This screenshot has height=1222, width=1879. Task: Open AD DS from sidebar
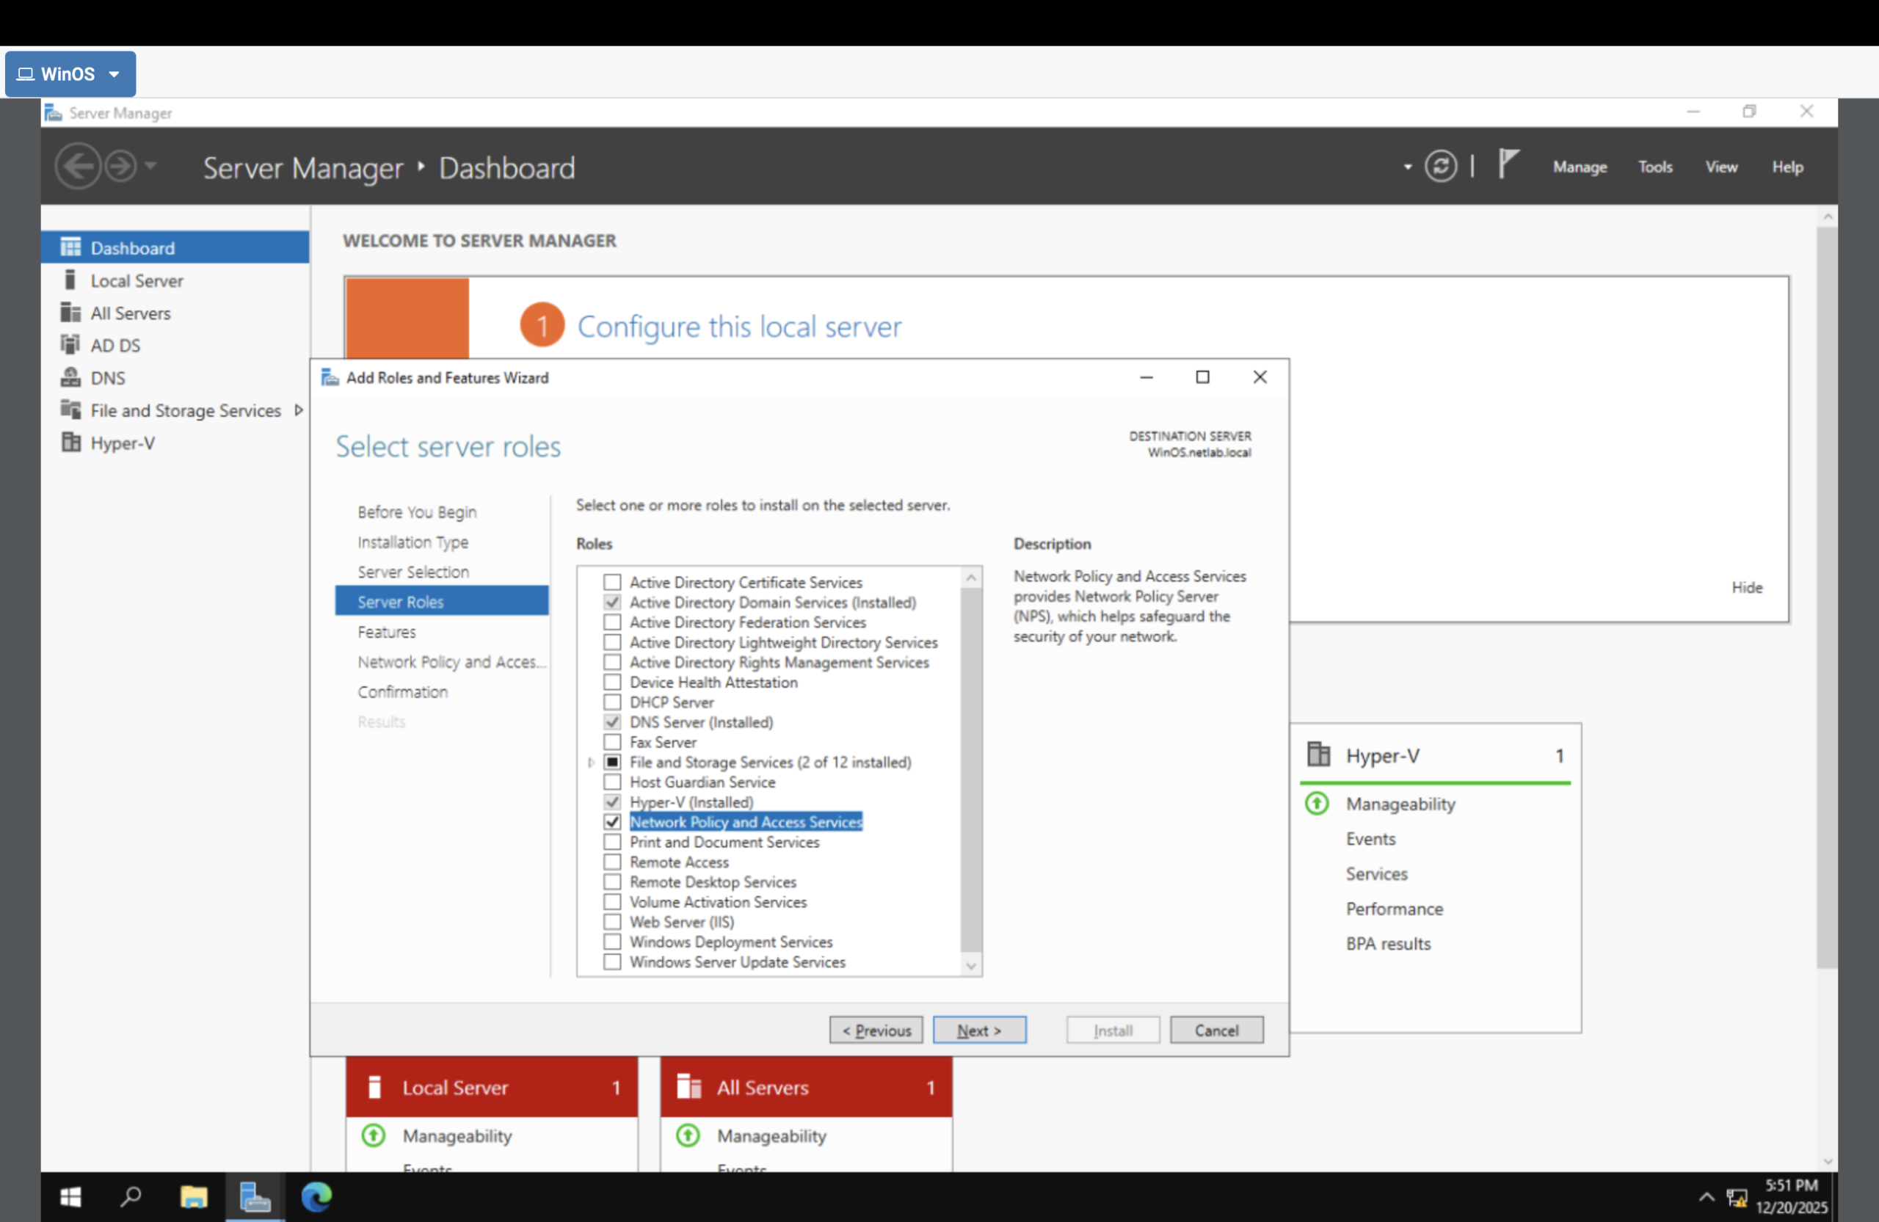pyautogui.click(x=115, y=346)
